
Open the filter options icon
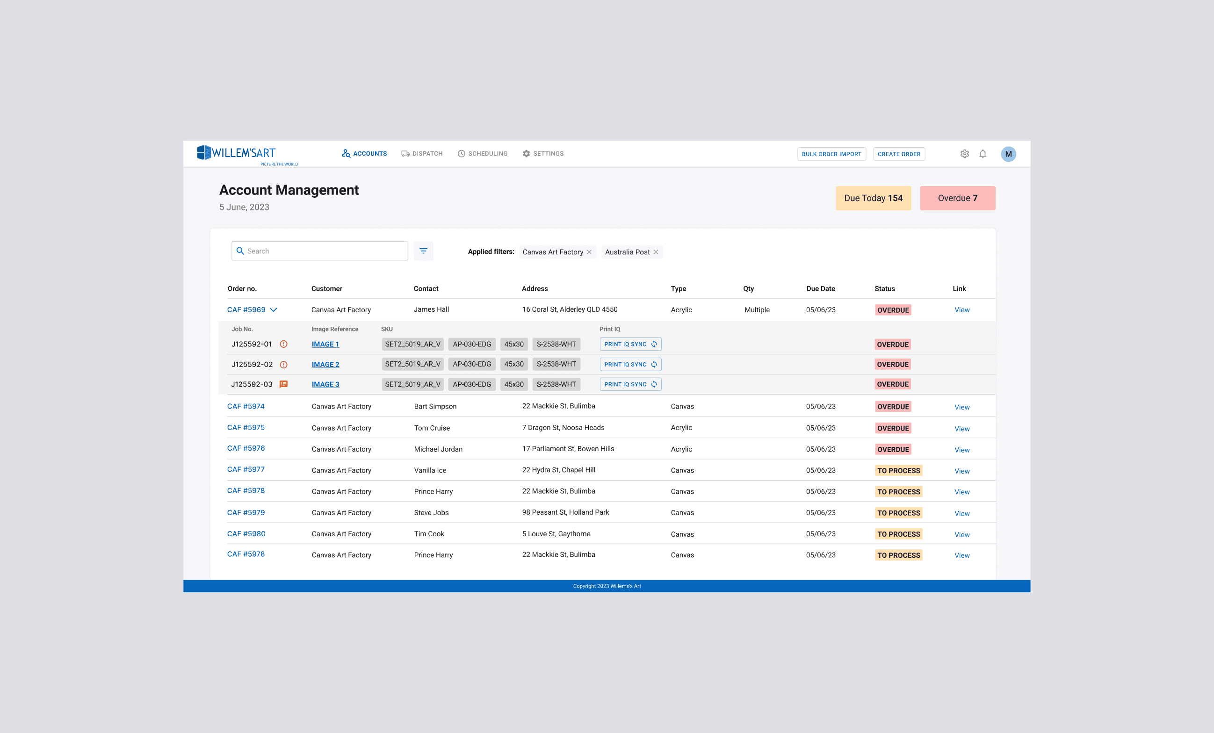(x=423, y=251)
